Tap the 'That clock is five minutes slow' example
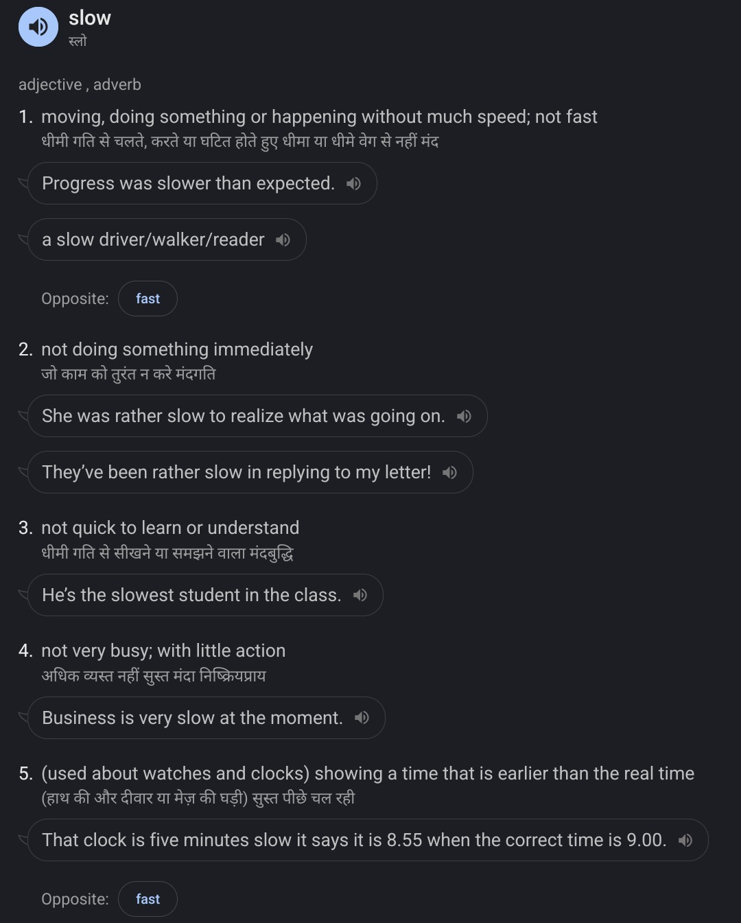 [353, 840]
